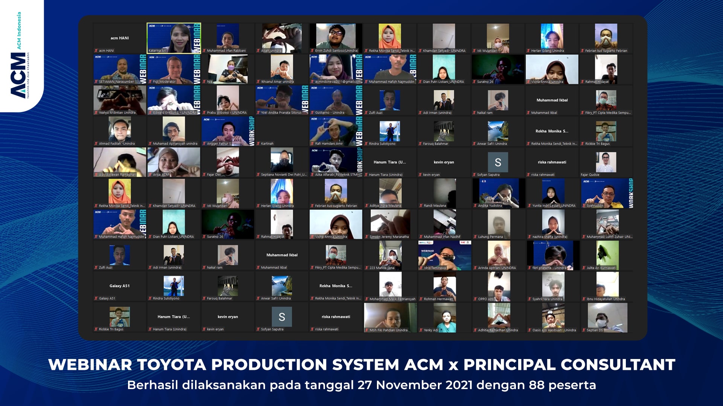Click muted mic icon next to Septian DS
Image resolution: width=723 pixels, height=406 pixels.
tap(584, 330)
